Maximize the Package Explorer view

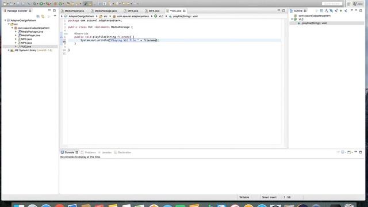click(55, 10)
